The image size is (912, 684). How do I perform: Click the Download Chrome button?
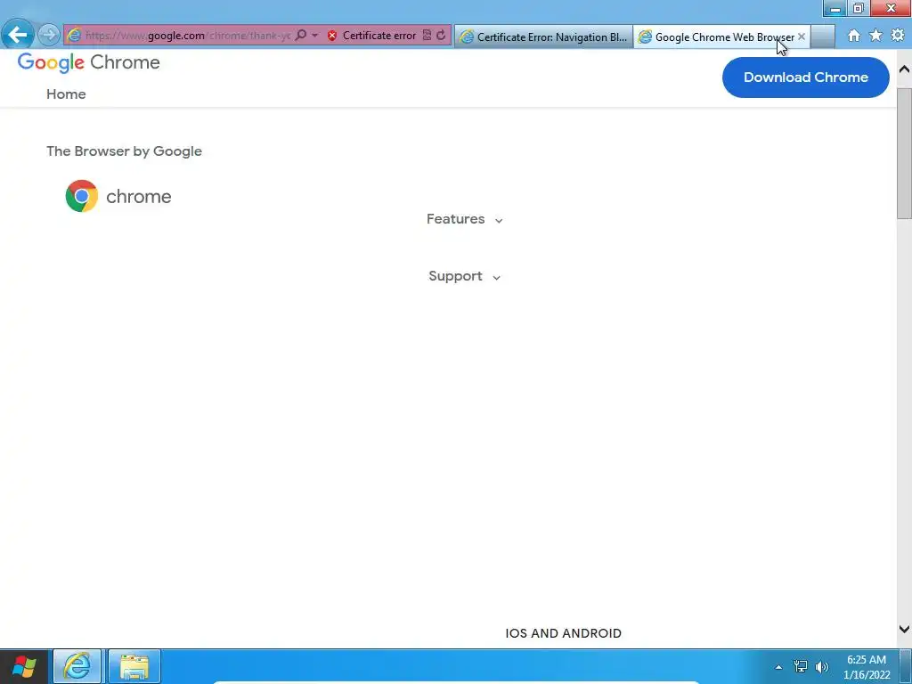point(805,77)
